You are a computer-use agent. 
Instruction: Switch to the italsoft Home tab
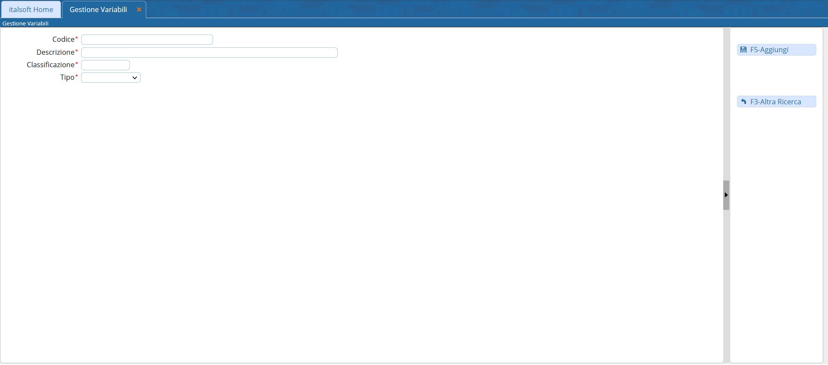pyautogui.click(x=31, y=9)
